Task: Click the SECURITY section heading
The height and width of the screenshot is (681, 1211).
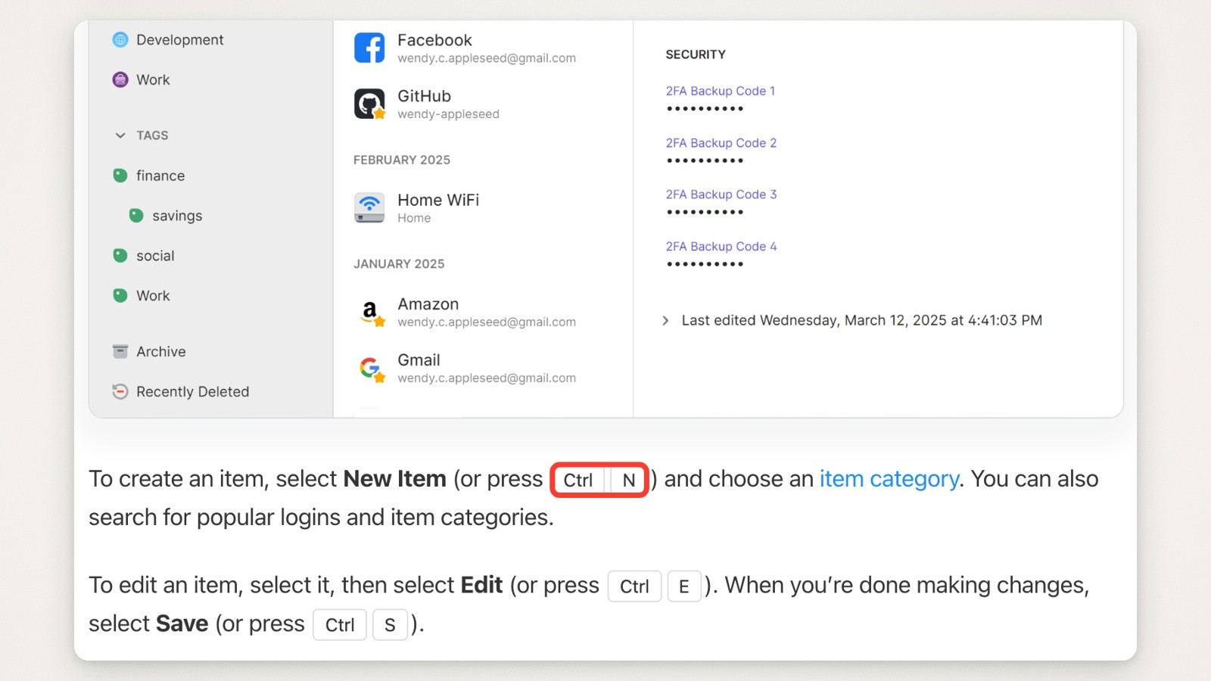Action: tap(696, 54)
